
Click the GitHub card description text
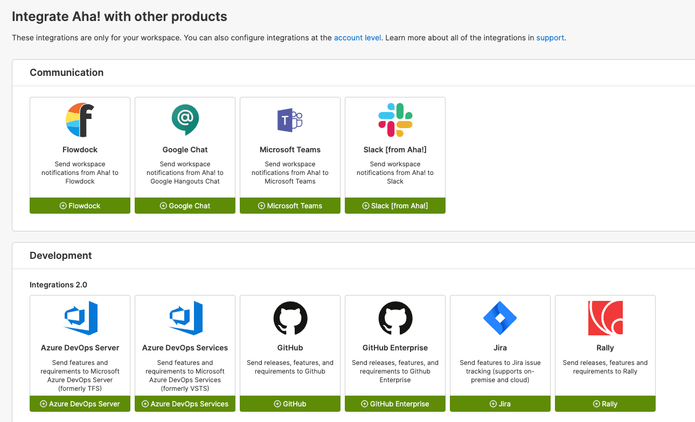click(x=290, y=367)
